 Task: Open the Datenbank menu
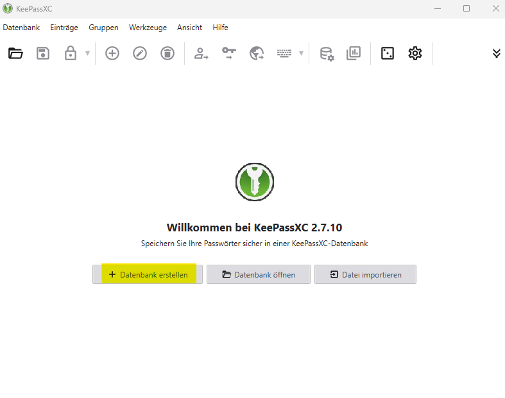[x=21, y=28]
